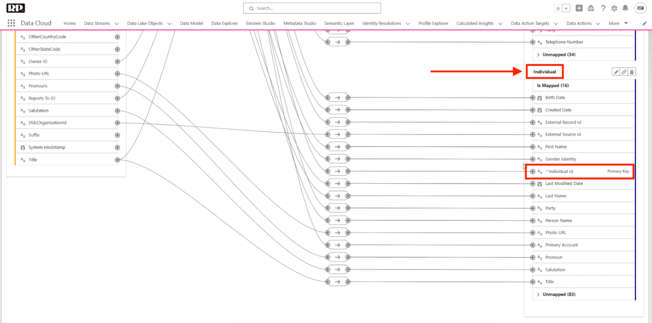
Task: Select the System Modstamp connector node
Action: pyautogui.click(x=117, y=147)
